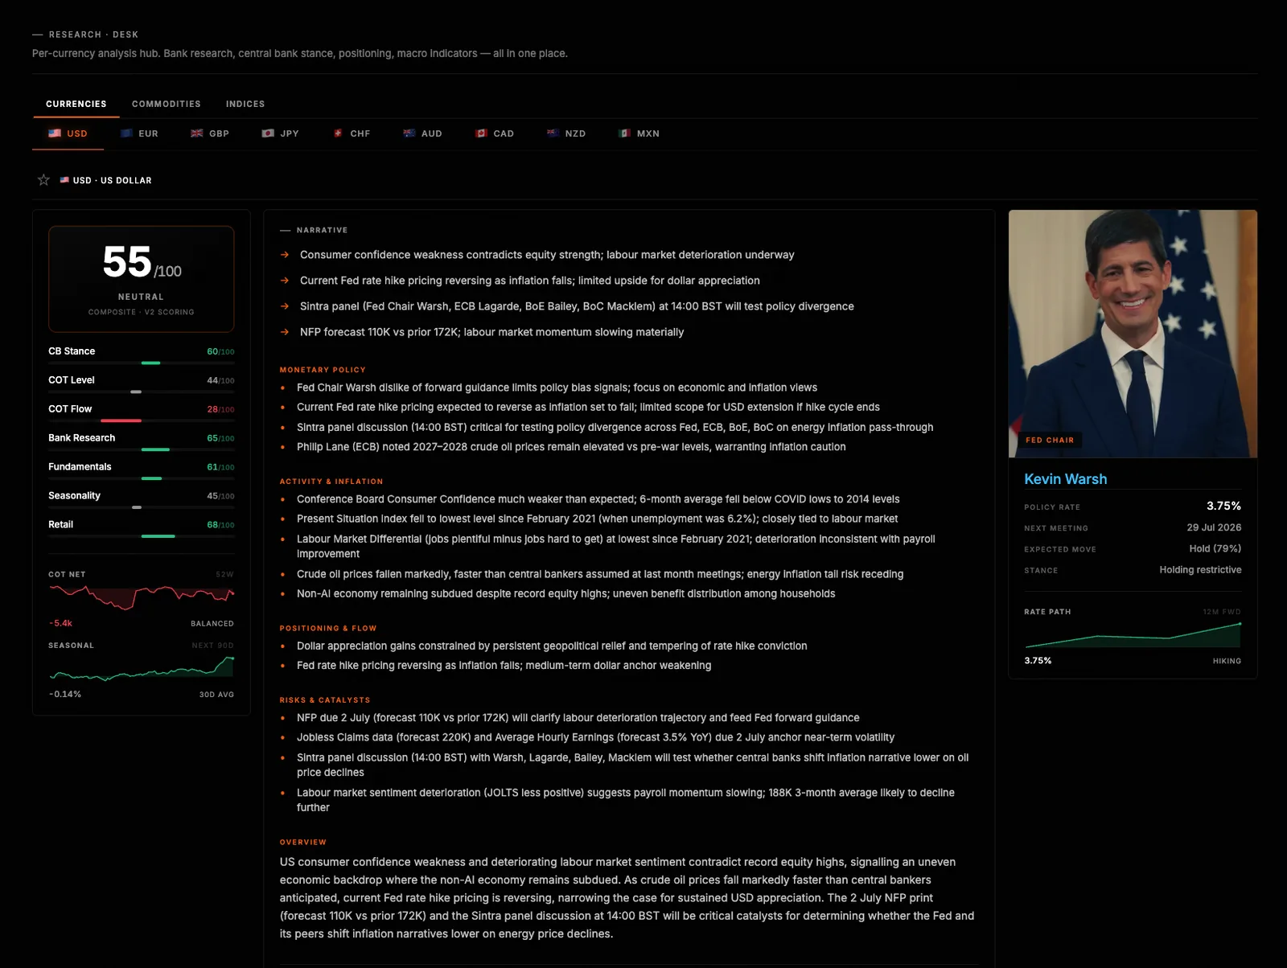Image resolution: width=1287 pixels, height=968 pixels.
Task: Click the Seasonality score bar
Action: 142,508
